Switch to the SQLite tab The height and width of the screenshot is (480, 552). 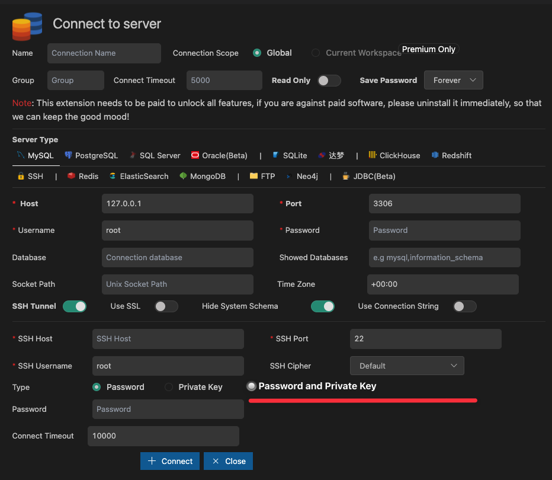pos(290,155)
